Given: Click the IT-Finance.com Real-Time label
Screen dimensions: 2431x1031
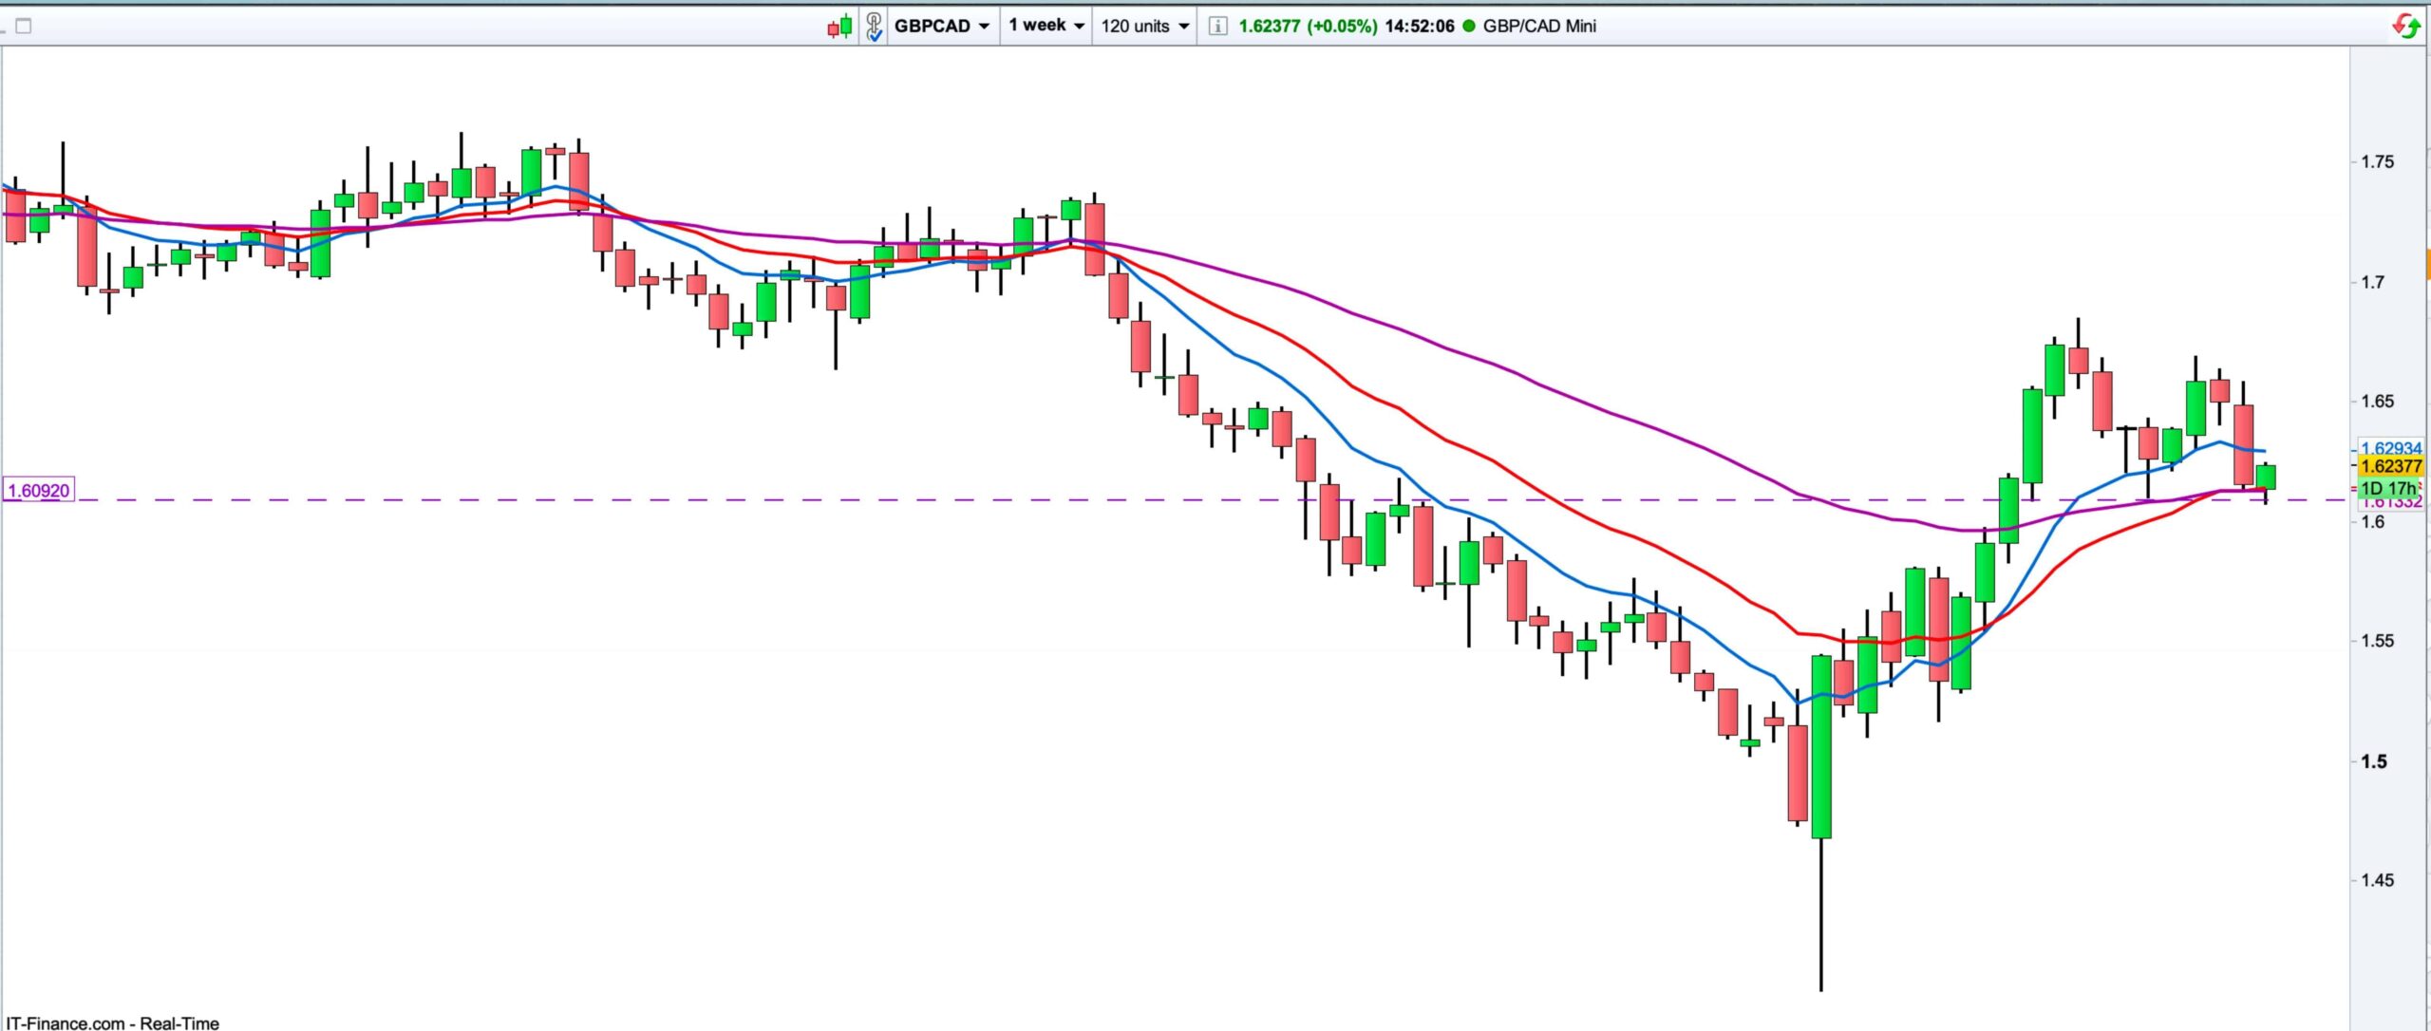Looking at the screenshot, I should [x=112, y=1022].
